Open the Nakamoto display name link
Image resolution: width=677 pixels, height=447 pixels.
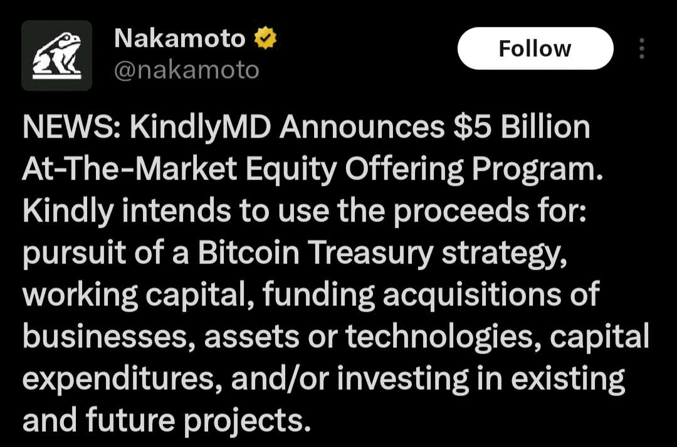pos(180,38)
